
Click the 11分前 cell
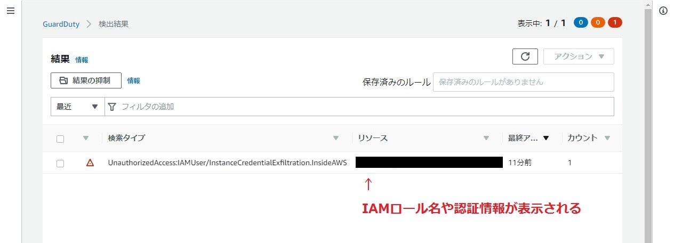[x=520, y=163]
